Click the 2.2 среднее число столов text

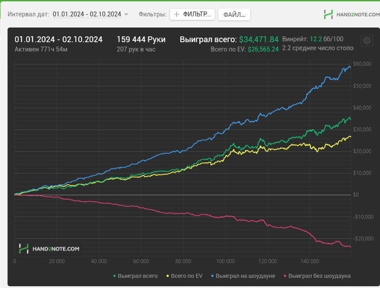pos(318,48)
